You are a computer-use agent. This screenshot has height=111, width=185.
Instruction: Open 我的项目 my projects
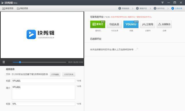(22, 8)
